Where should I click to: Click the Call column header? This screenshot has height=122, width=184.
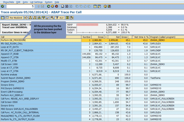41,37
